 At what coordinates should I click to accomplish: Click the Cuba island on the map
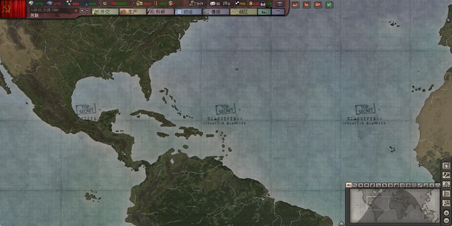tap(153, 118)
